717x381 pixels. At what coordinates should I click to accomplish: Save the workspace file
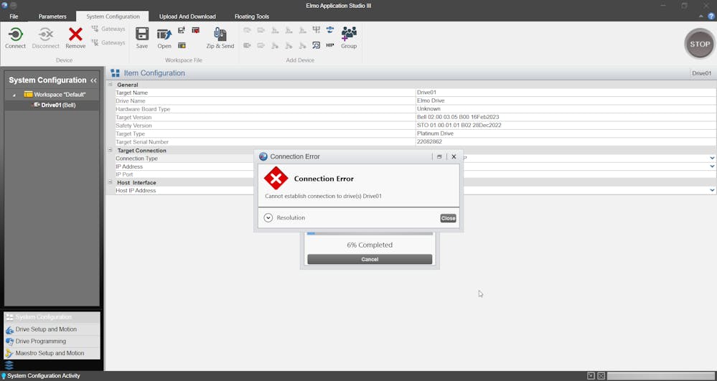(x=142, y=35)
